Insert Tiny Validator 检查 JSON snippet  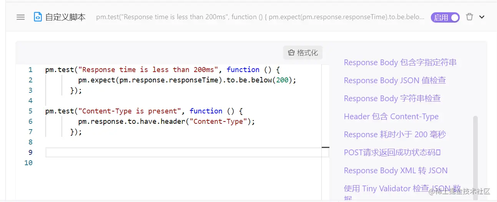[402, 192]
